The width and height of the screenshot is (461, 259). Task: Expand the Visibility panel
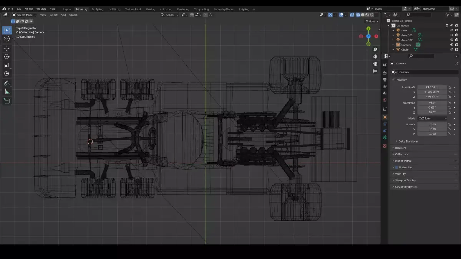point(400,174)
